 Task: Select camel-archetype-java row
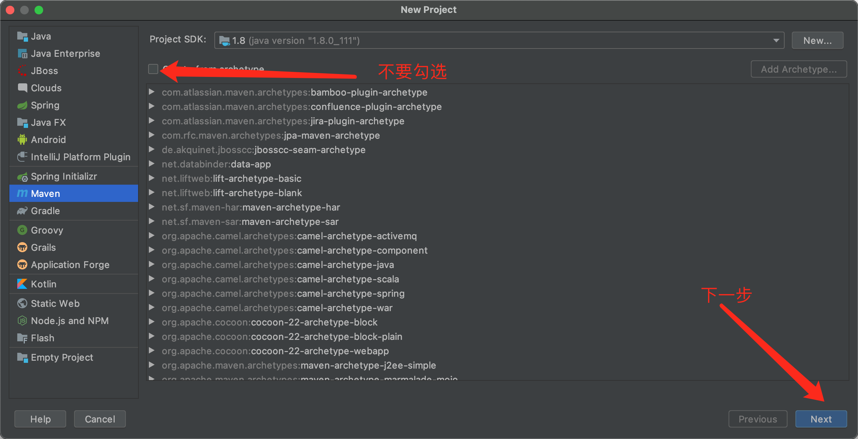pos(497,265)
